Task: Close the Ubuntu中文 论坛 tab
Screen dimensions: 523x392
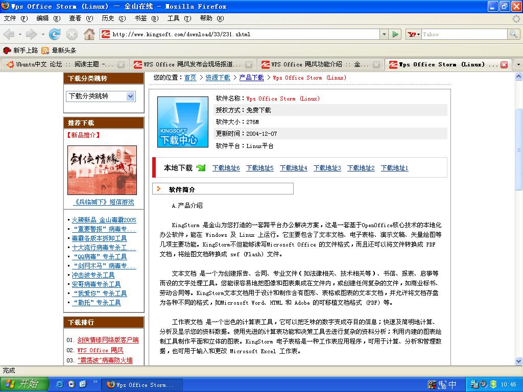Action: [x=121, y=65]
